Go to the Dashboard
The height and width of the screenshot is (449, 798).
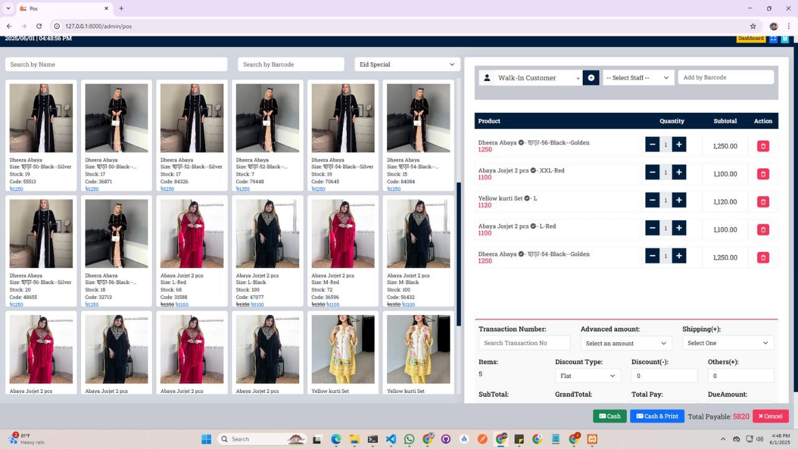[x=751, y=39]
